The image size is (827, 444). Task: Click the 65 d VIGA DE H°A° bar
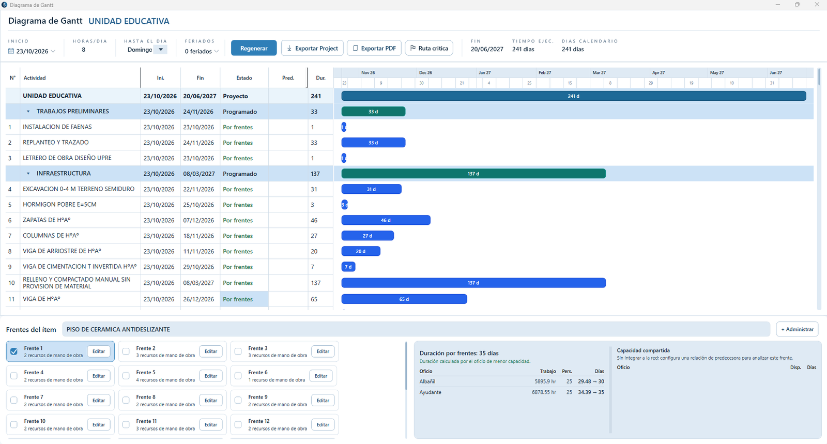pos(404,299)
